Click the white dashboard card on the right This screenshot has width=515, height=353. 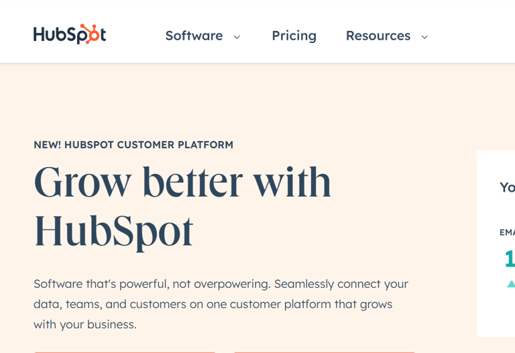(x=496, y=244)
